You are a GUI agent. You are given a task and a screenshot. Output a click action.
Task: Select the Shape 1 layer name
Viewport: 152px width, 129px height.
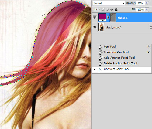coord(123,18)
